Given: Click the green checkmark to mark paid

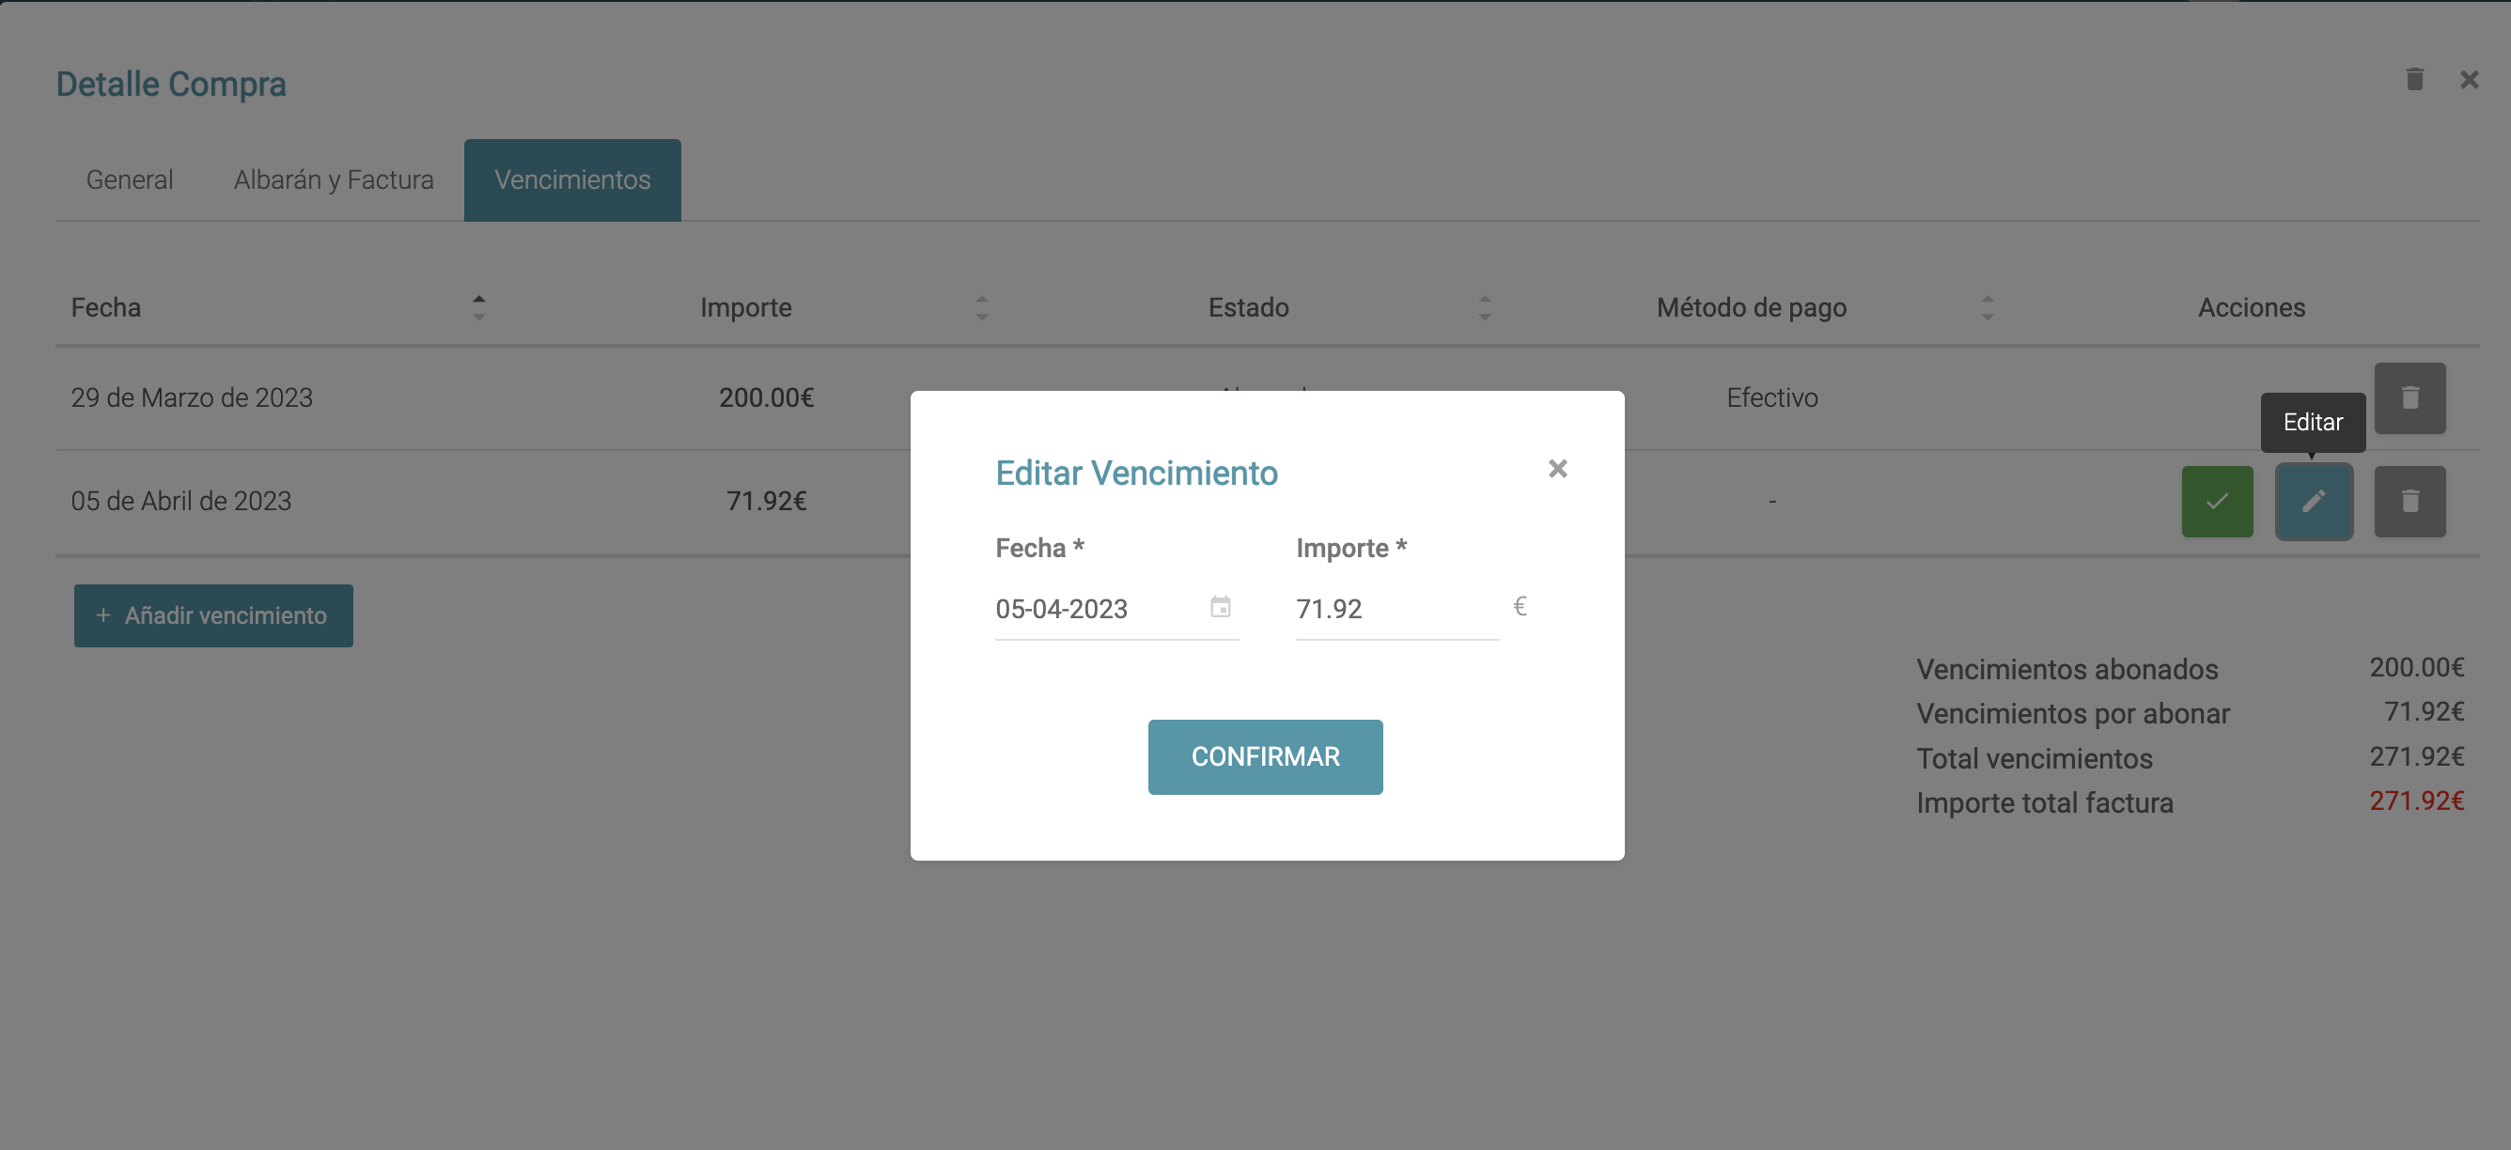Looking at the screenshot, I should (2217, 502).
